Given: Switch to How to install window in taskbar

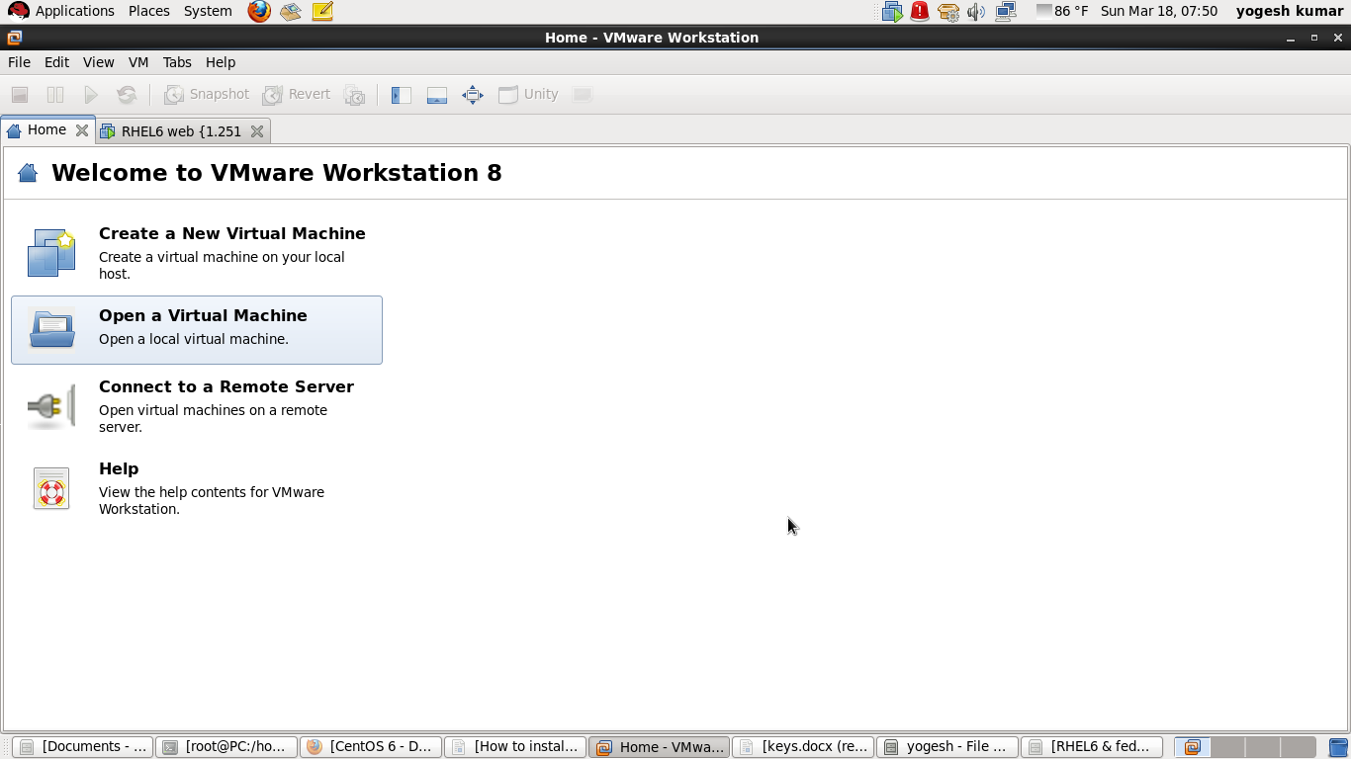Looking at the screenshot, I should tap(514, 747).
